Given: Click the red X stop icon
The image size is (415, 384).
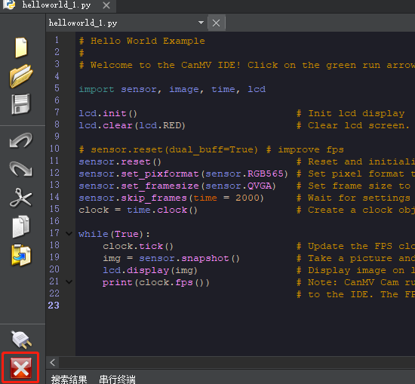Looking at the screenshot, I should (x=21, y=368).
